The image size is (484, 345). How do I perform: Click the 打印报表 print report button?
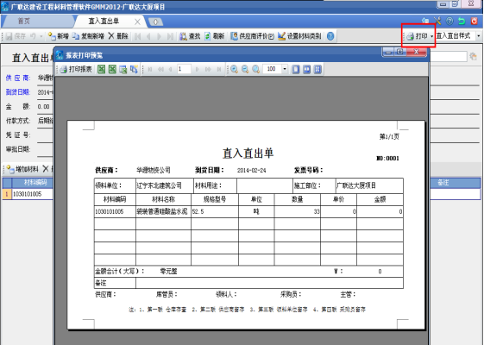tap(76, 70)
